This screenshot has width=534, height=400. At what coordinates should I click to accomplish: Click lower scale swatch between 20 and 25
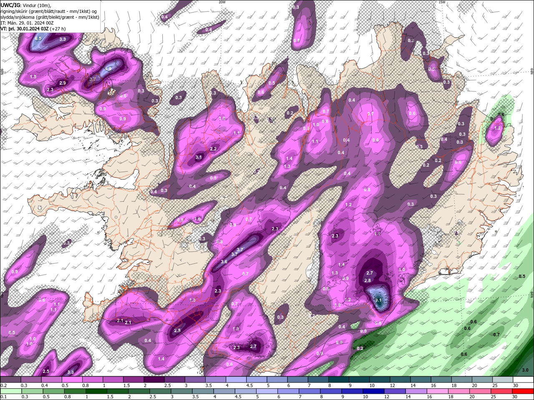481,391
